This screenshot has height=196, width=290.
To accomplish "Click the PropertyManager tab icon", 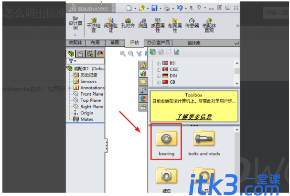I will (x=80, y=54).
